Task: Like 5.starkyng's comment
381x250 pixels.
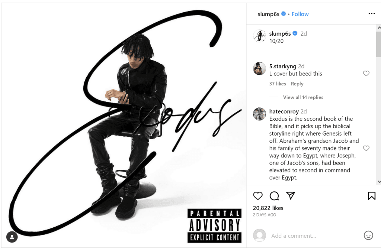Action: tap(366, 73)
